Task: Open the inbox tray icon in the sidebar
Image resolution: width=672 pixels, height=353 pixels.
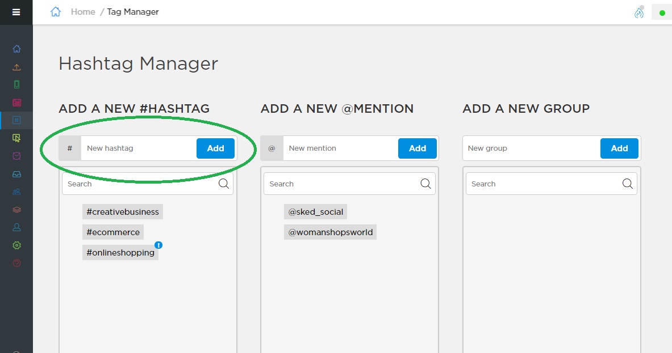Action: point(16,174)
